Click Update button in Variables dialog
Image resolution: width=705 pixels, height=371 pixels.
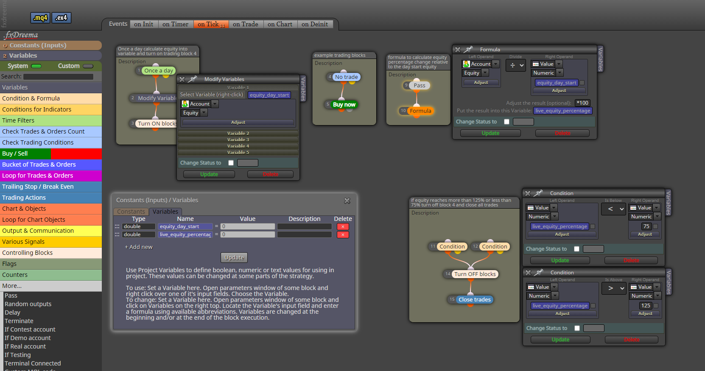coord(234,257)
